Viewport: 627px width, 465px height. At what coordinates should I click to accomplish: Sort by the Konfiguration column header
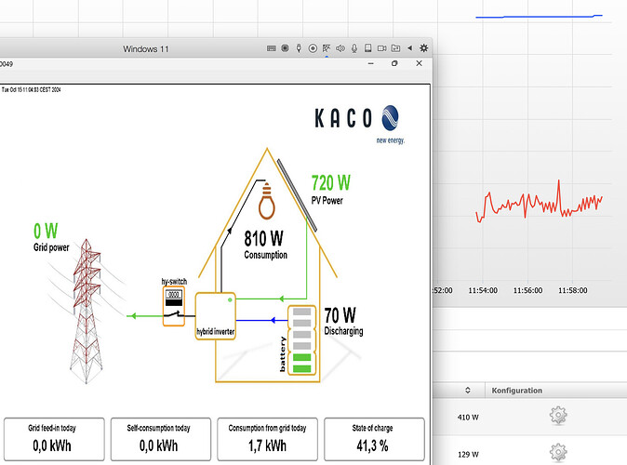(x=516, y=391)
